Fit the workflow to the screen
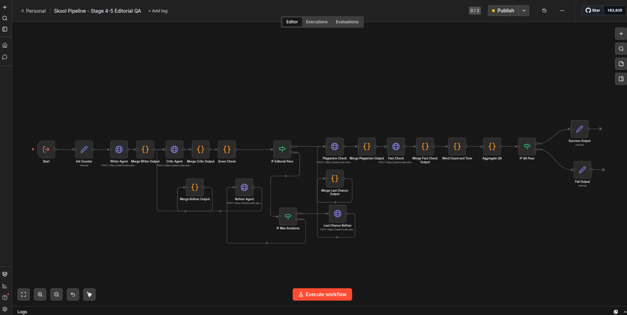 pos(23,294)
